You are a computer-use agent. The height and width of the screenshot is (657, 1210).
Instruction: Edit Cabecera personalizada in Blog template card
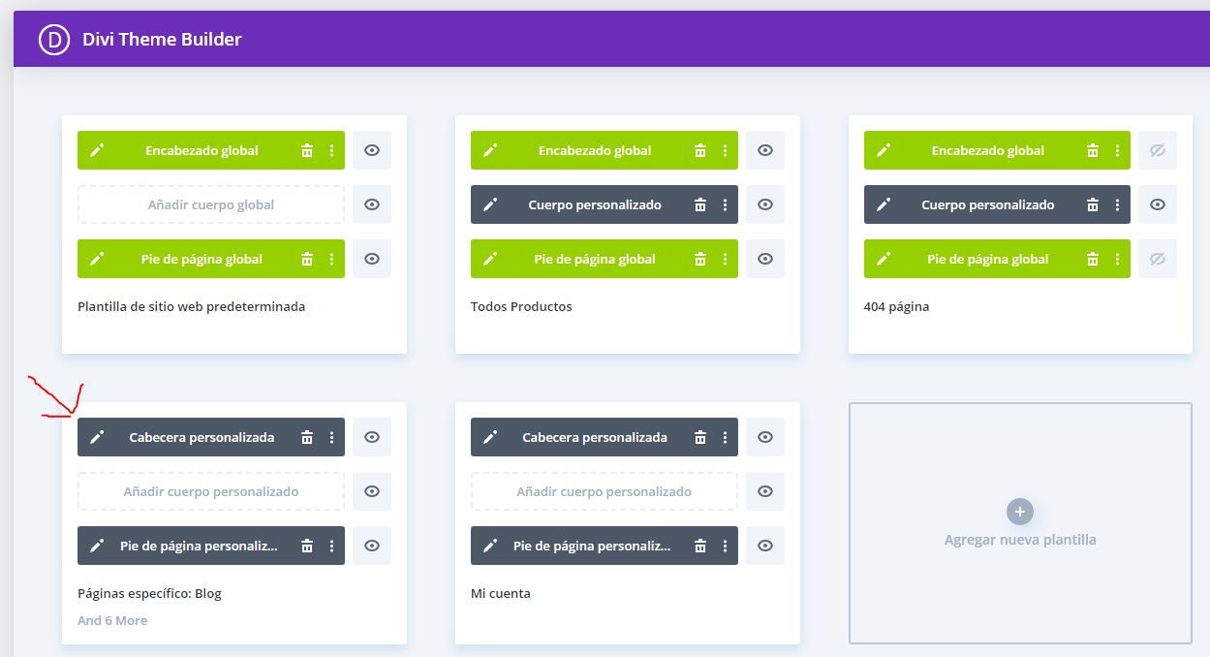click(97, 437)
